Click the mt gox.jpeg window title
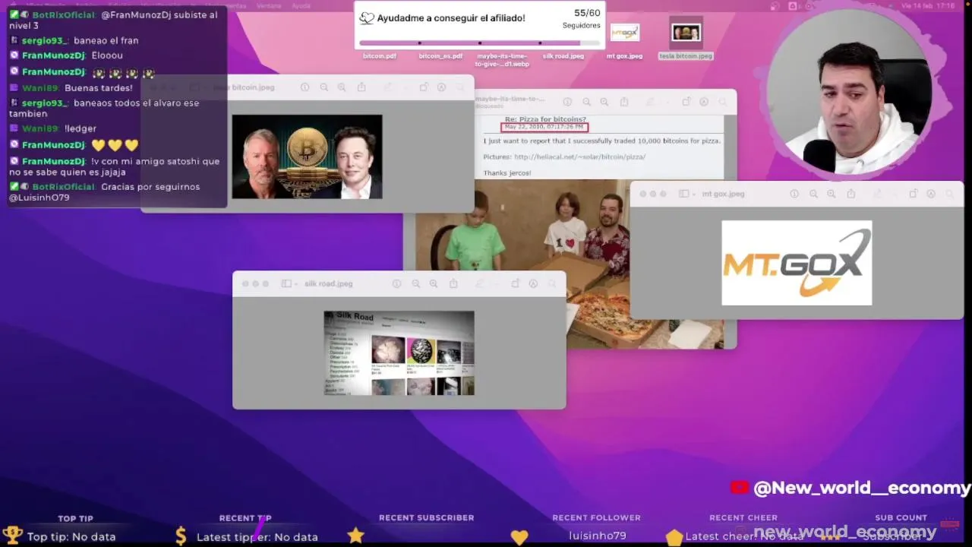Screen dimensions: 972x547 [723, 194]
